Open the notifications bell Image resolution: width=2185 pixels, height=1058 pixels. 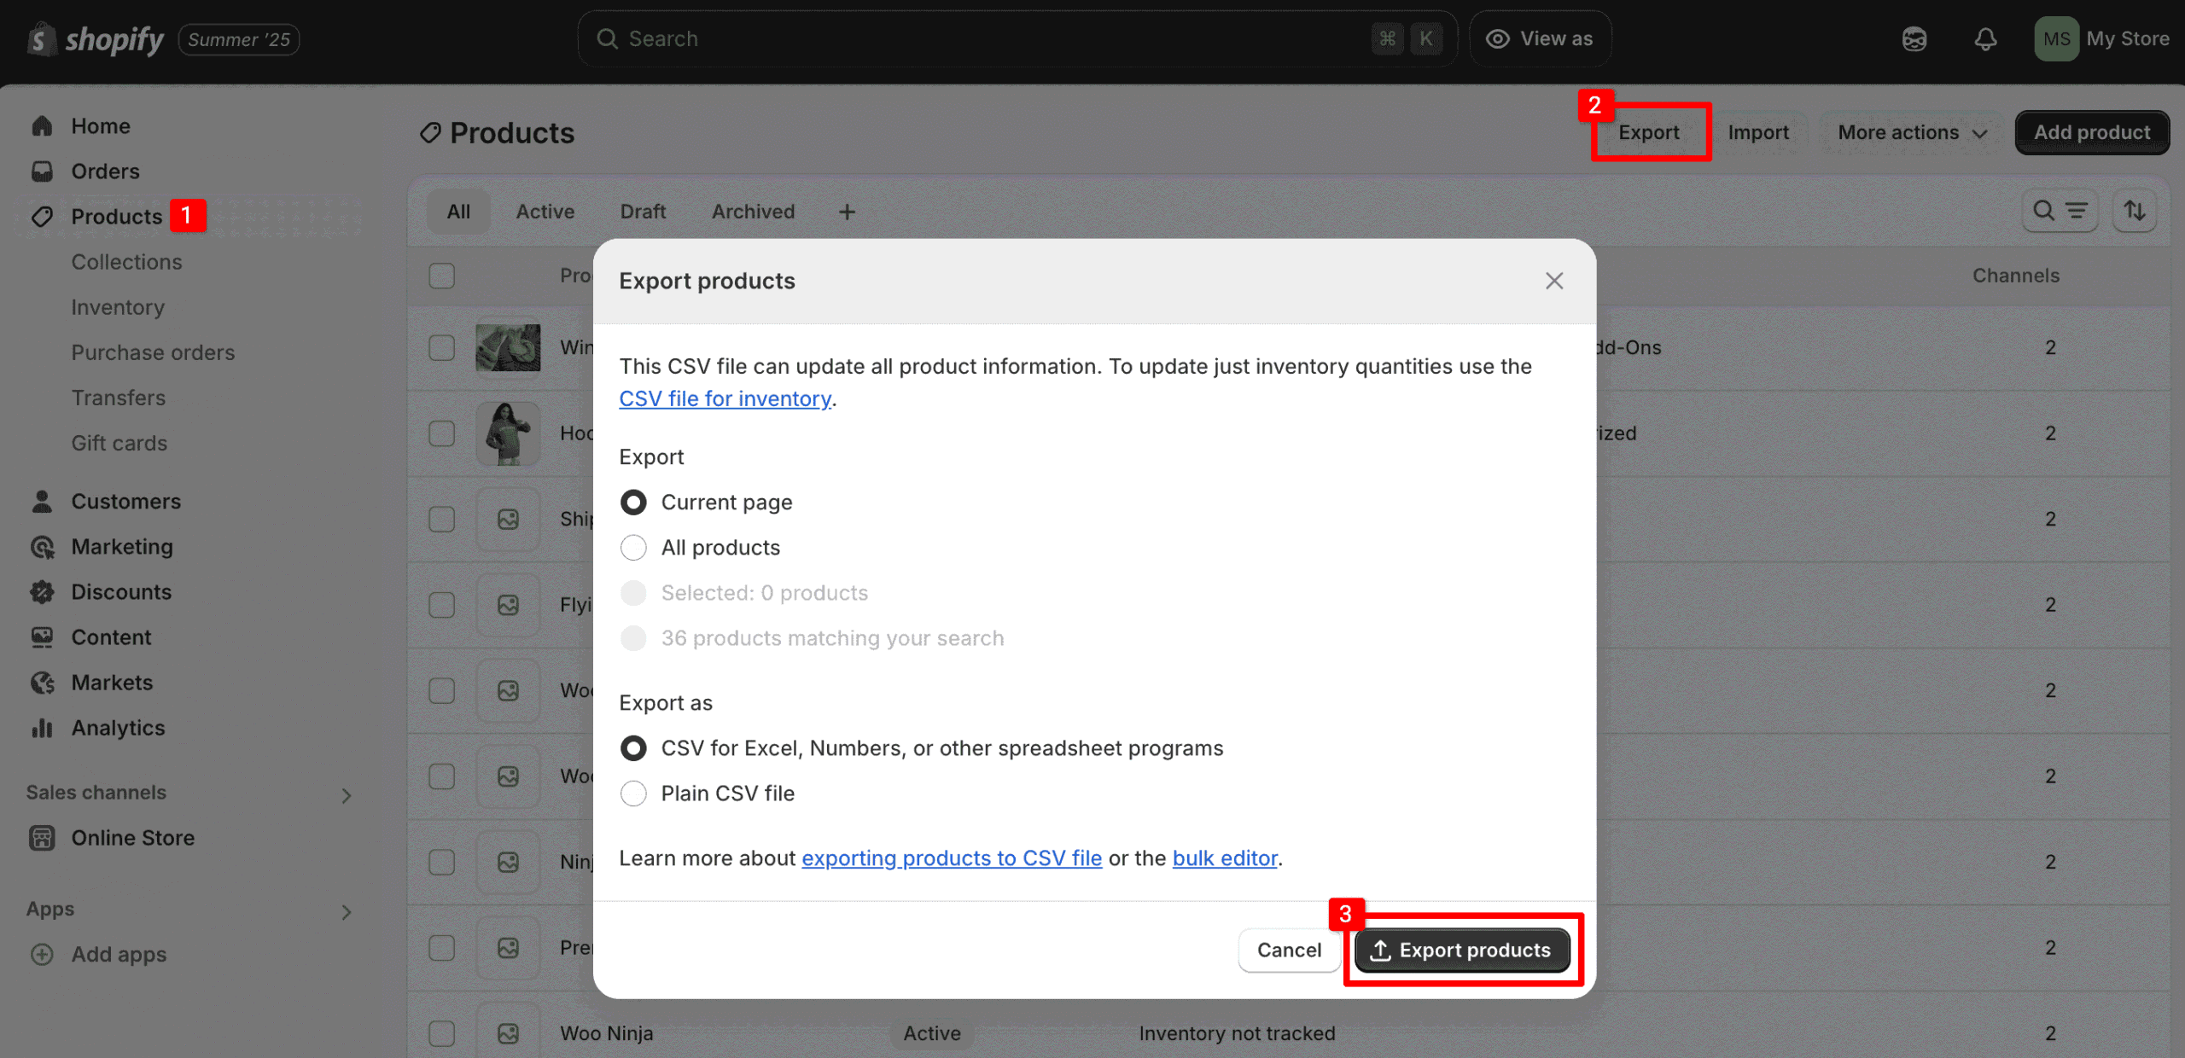coord(1986,39)
